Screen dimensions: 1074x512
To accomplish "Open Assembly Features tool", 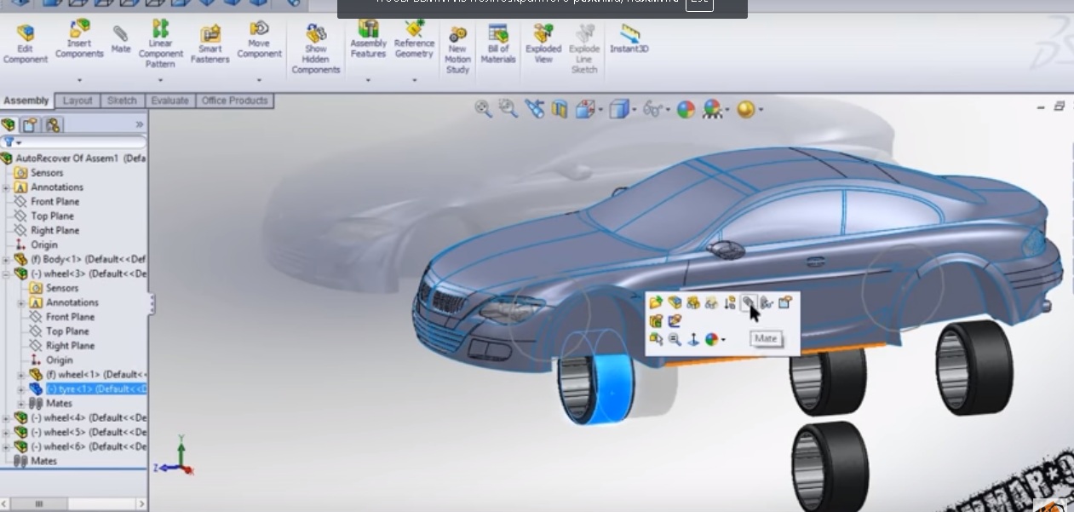I will point(368,40).
